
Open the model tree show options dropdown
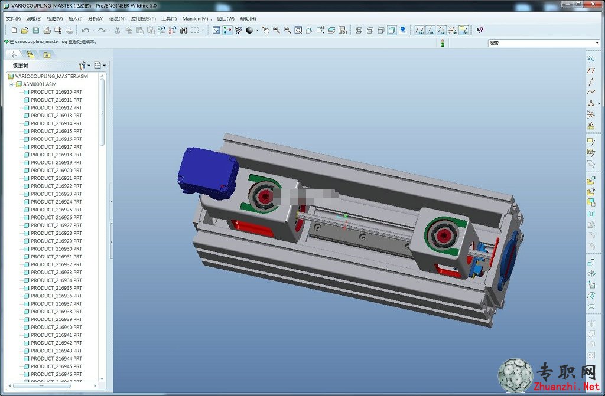point(100,66)
